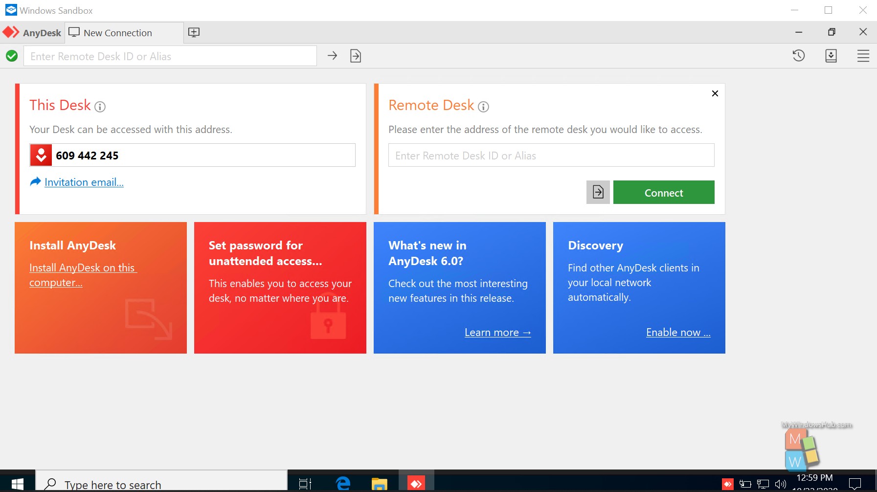This screenshot has height=492, width=877.
Task: Click AnyDesk system tray icon
Action: pos(728,484)
